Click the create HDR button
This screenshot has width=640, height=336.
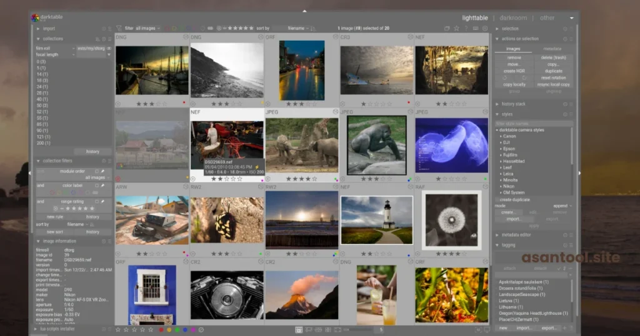tap(514, 71)
